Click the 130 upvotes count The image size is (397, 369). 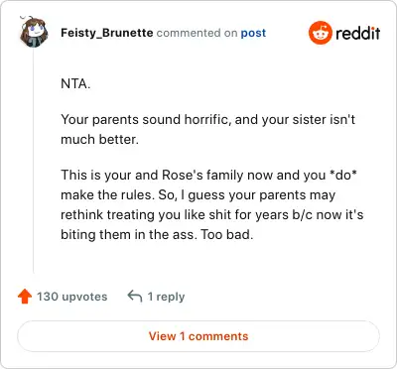click(x=71, y=297)
